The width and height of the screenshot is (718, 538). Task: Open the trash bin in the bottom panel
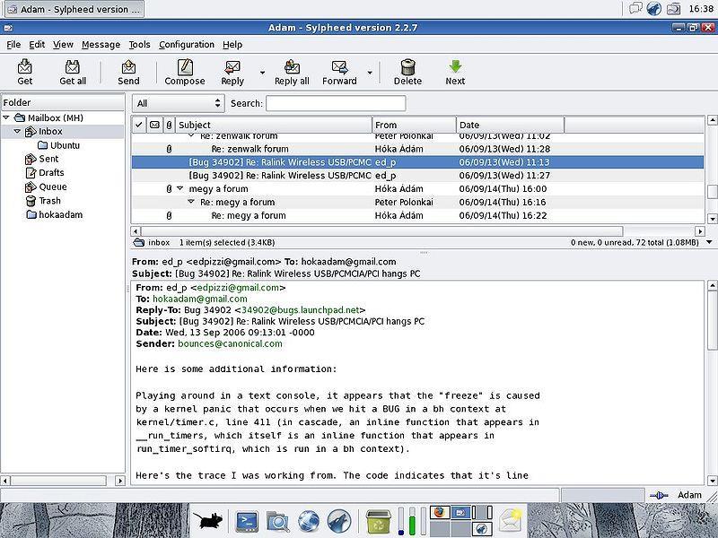(x=378, y=521)
